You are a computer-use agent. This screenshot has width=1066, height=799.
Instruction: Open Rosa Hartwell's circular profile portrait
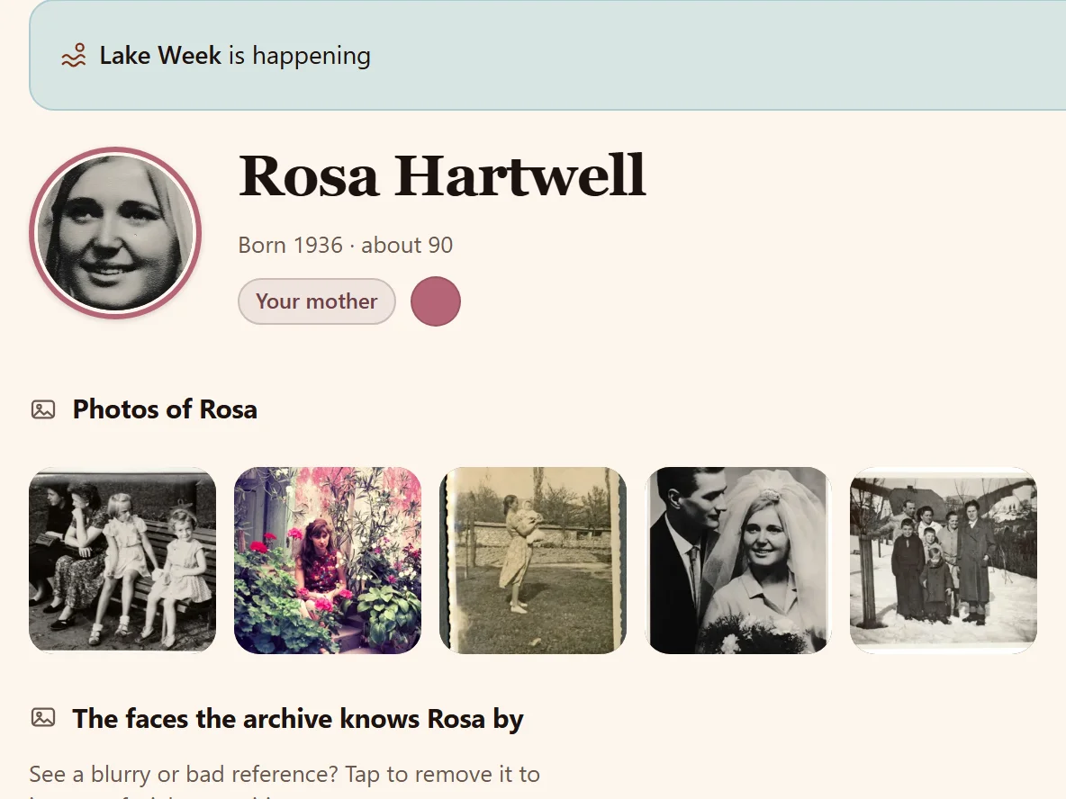click(x=115, y=233)
